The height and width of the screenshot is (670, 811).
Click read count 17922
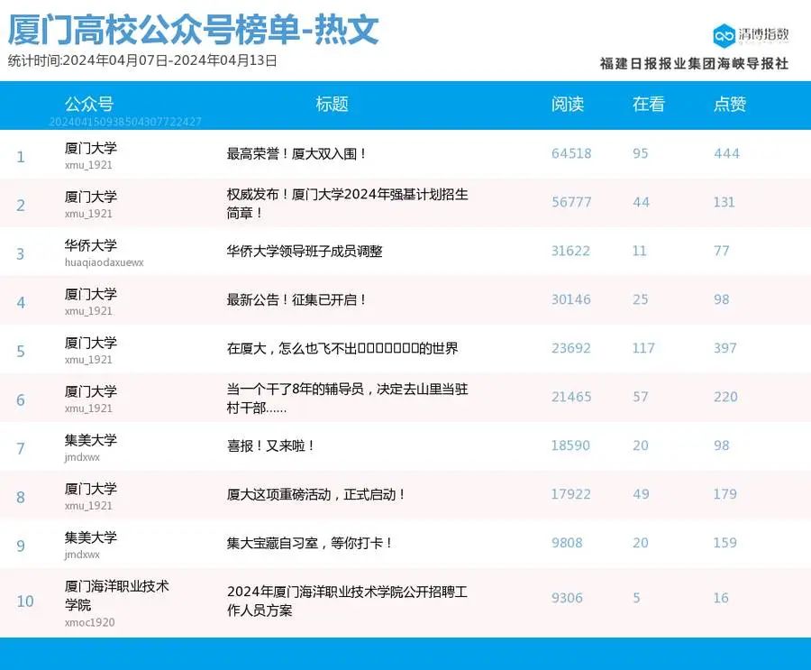click(571, 494)
